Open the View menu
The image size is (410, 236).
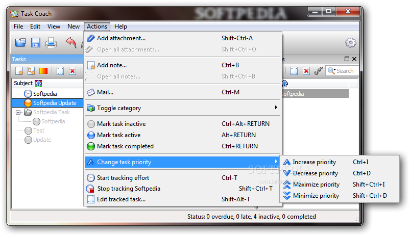click(54, 27)
